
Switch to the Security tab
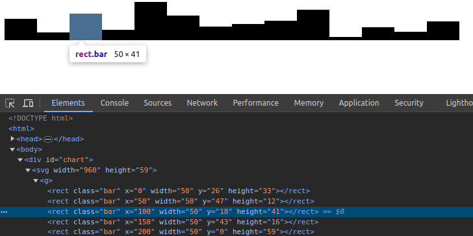coord(409,103)
